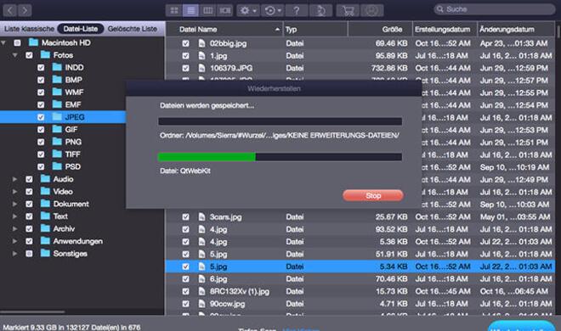Open the recovery history dropdown arrow

[280, 11]
